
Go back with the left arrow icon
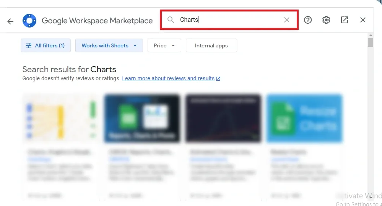point(10,21)
